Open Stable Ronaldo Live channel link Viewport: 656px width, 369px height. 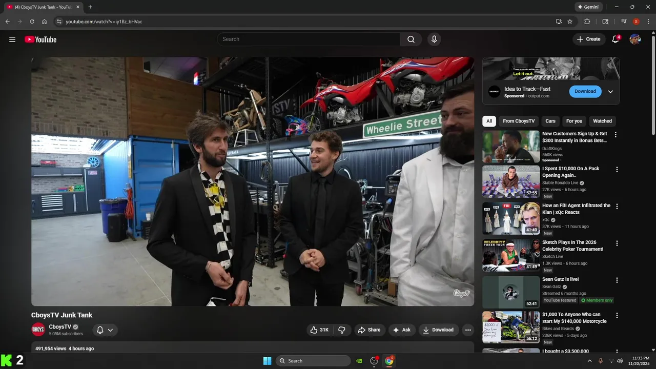point(560,183)
